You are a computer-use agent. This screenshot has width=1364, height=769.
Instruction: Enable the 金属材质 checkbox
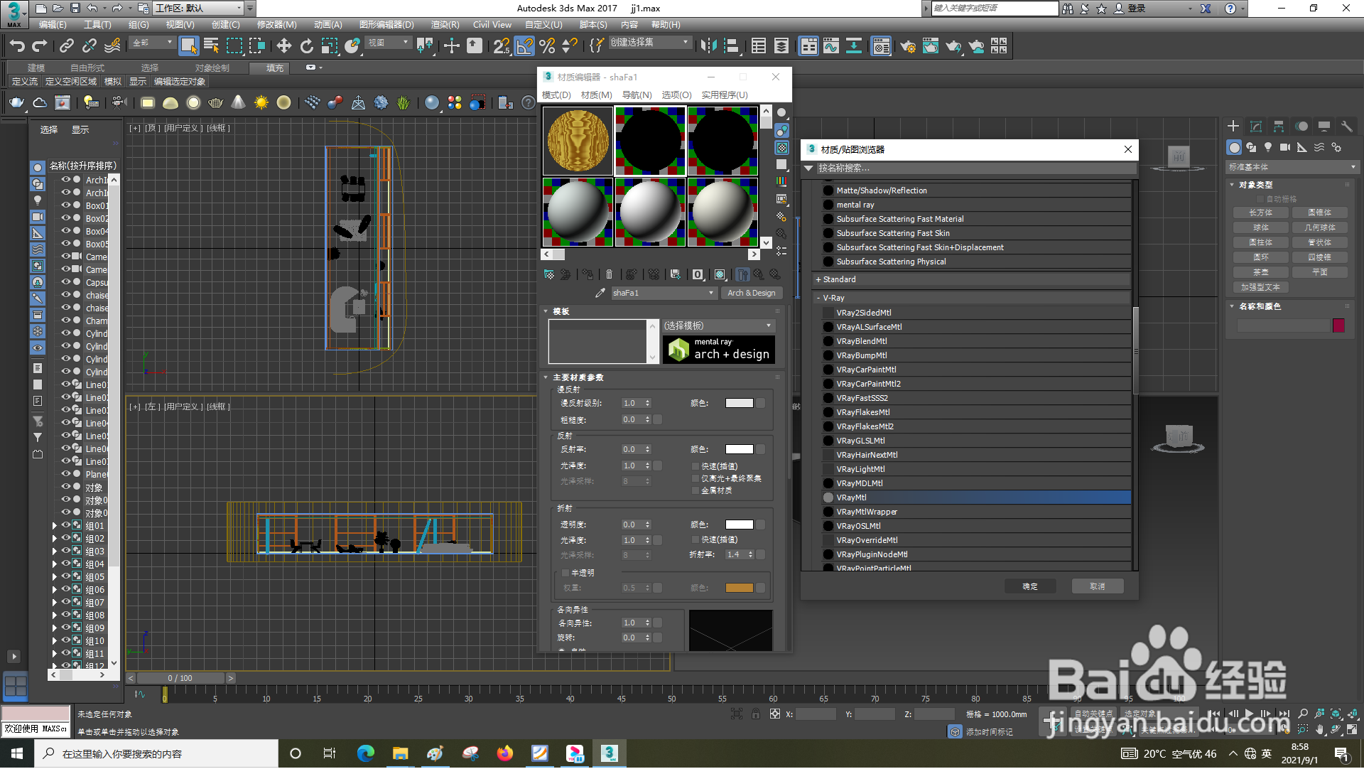(x=695, y=490)
